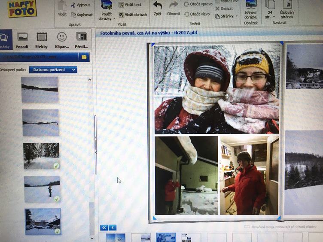
Task: Open the Datumu pořízení grouping dropdown
Action: pyautogui.click(x=53, y=70)
